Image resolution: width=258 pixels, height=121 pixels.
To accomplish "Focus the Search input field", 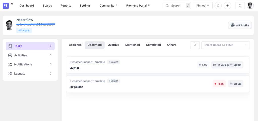I will 177,6.
